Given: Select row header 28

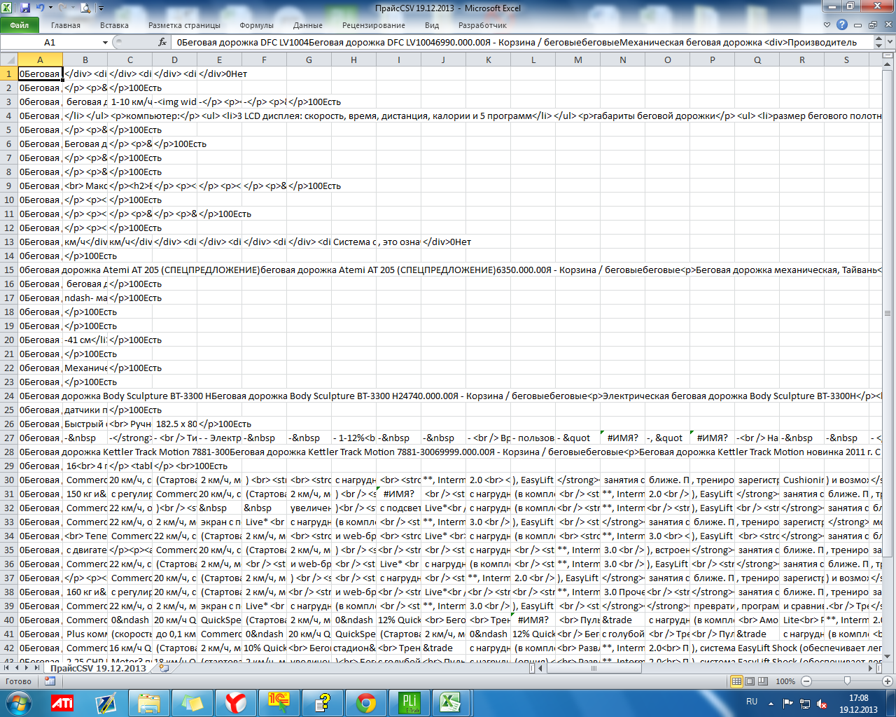Looking at the screenshot, I should pyautogui.click(x=8, y=452).
